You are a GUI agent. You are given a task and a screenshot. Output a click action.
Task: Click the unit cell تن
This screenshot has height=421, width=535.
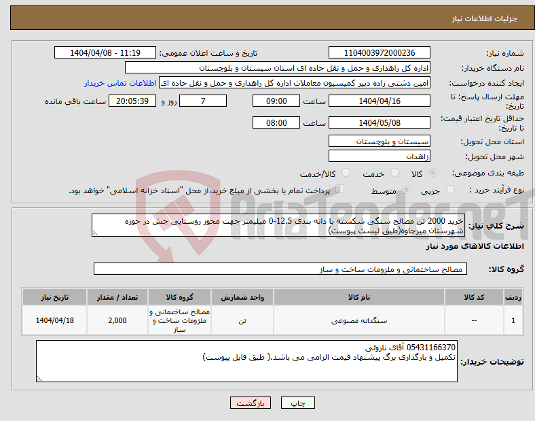[x=242, y=320]
